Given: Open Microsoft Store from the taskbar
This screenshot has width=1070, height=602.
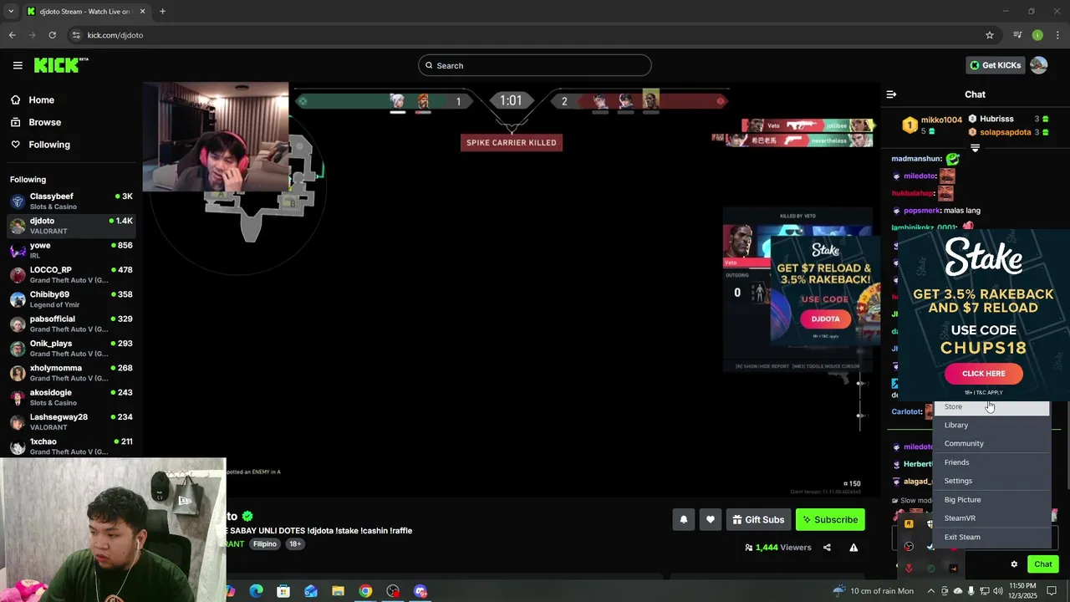Looking at the screenshot, I should 283,591.
